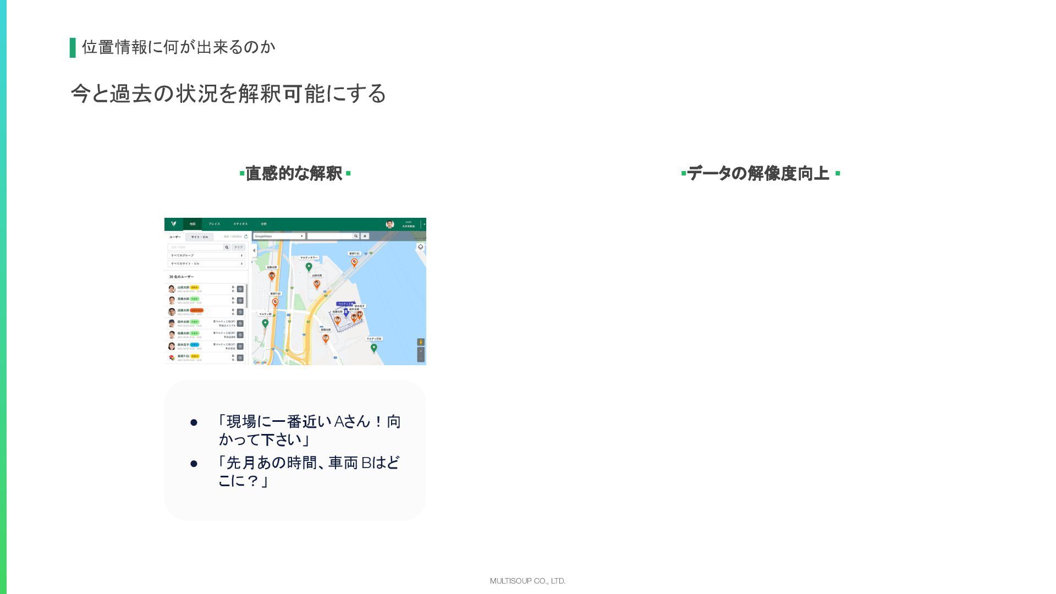
Task: Click the map zoom in button
Action: pyautogui.click(x=421, y=351)
